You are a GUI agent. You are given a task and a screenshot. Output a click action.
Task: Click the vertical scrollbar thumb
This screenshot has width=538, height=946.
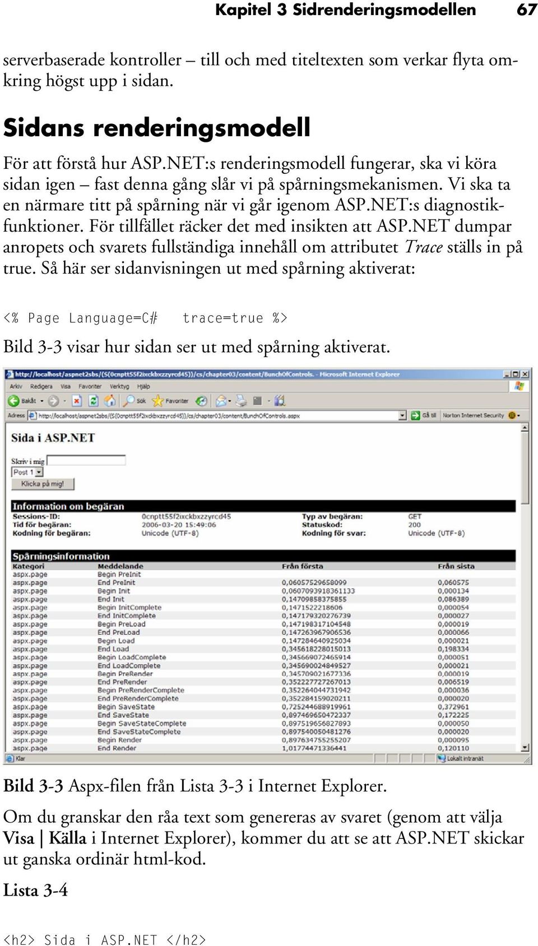525,468
